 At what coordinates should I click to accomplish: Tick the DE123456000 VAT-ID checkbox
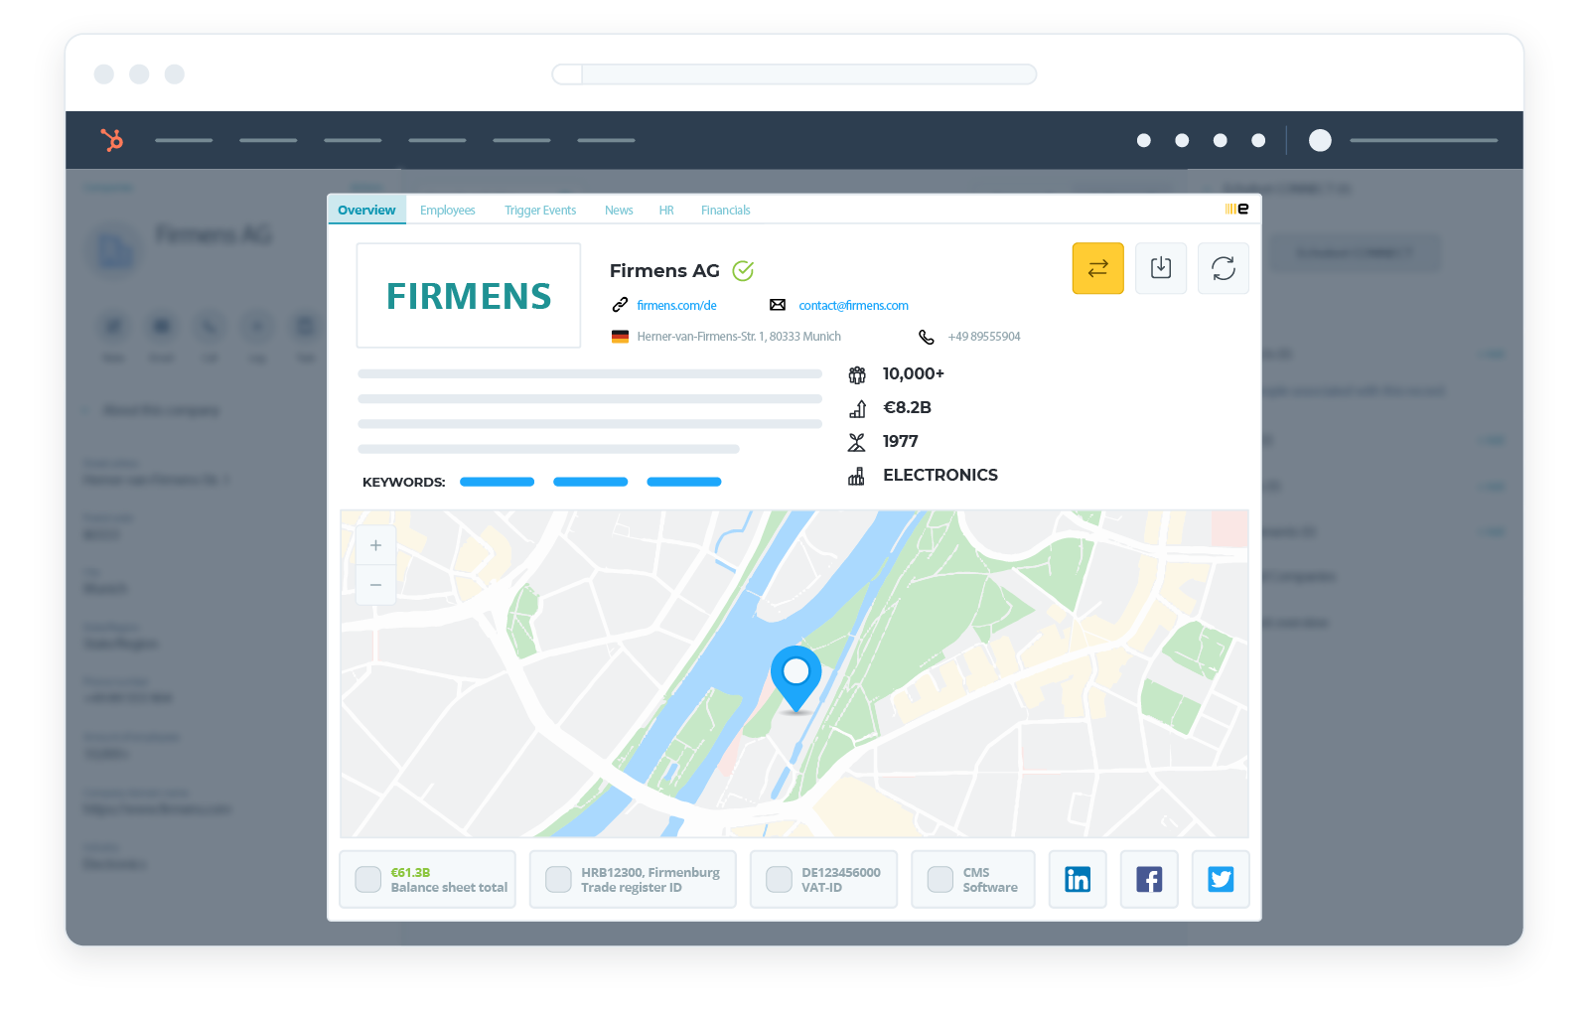[x=779, y=879]
